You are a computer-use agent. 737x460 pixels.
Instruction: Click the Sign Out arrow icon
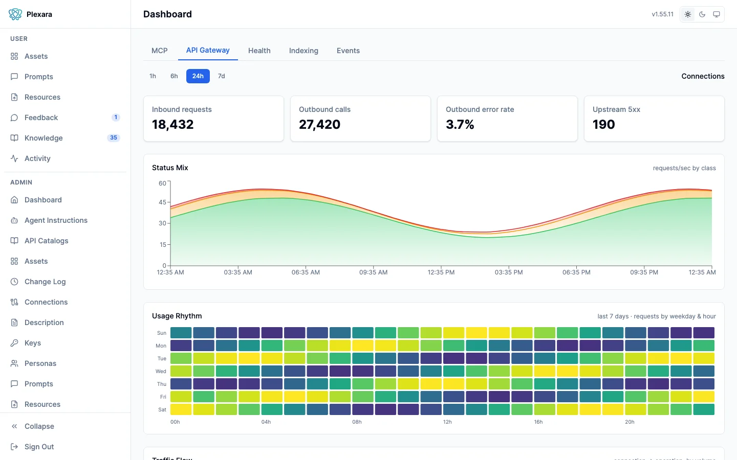pos(14,447)
